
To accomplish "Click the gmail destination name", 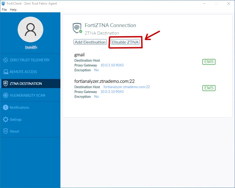I will click(79, 55).
